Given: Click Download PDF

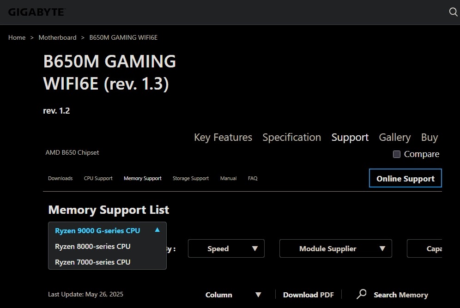Looking at the screenshot, I should 309,295.
